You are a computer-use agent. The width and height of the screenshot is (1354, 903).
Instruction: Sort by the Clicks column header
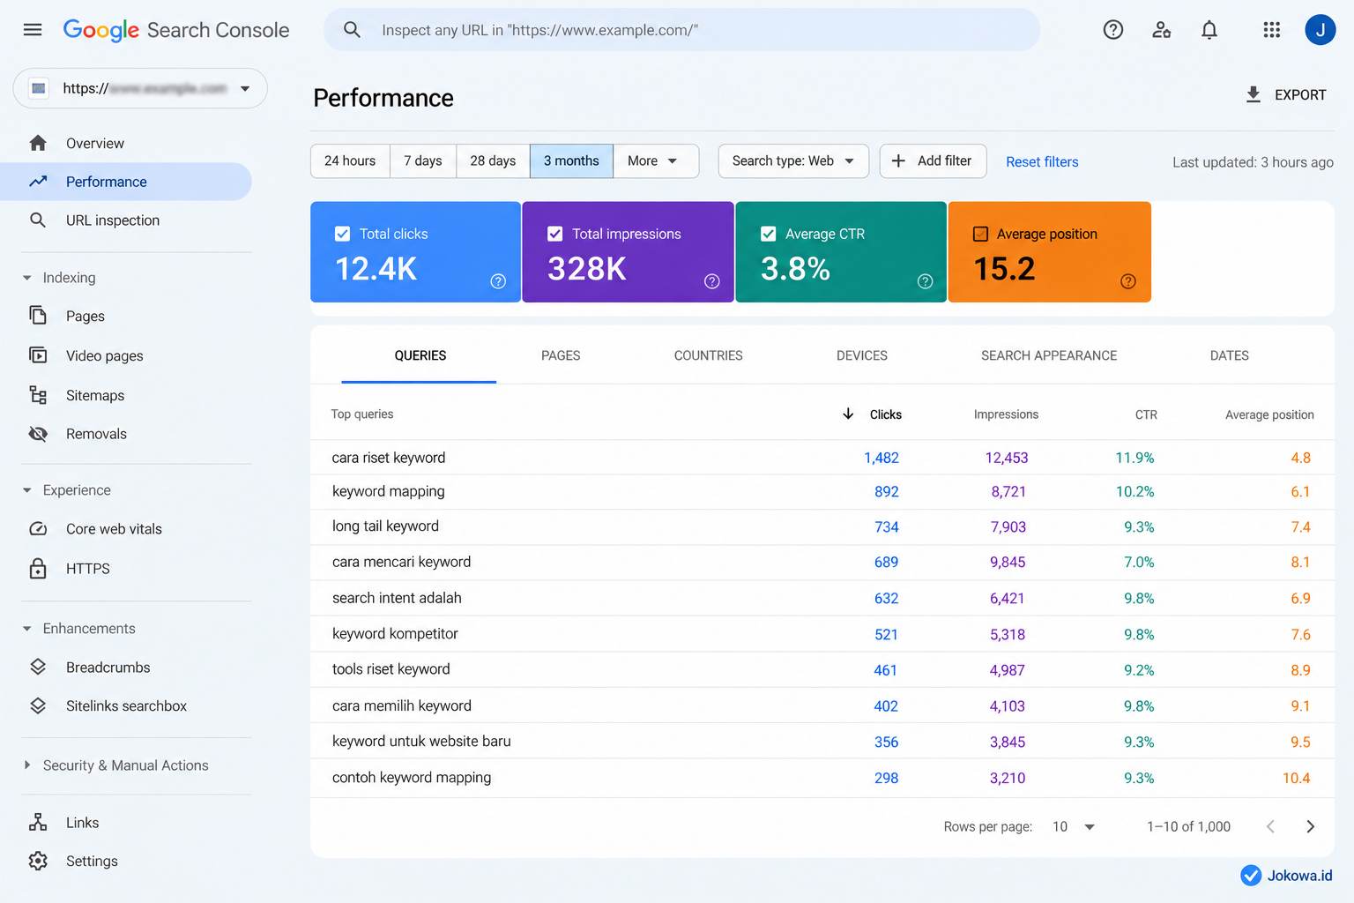pyautogui.click(x=885, y=414)
